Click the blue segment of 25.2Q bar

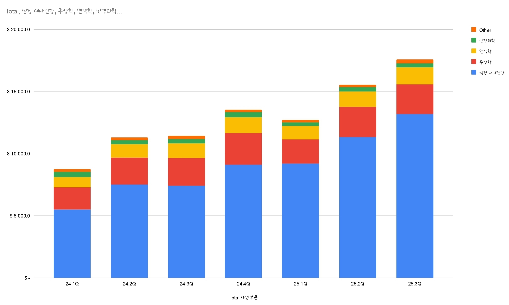pos(358,207)
